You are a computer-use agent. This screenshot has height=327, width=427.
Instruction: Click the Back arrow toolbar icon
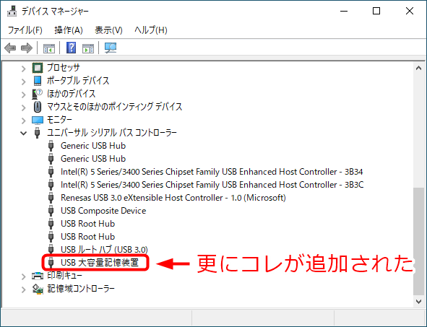[10, 48]
